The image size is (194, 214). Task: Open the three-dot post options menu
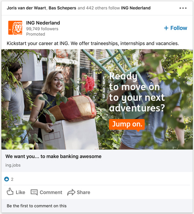click(x=183, y=8)
